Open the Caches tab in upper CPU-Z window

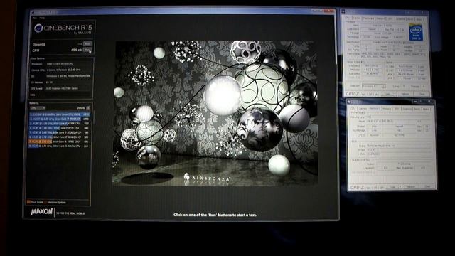pos(357,18)
